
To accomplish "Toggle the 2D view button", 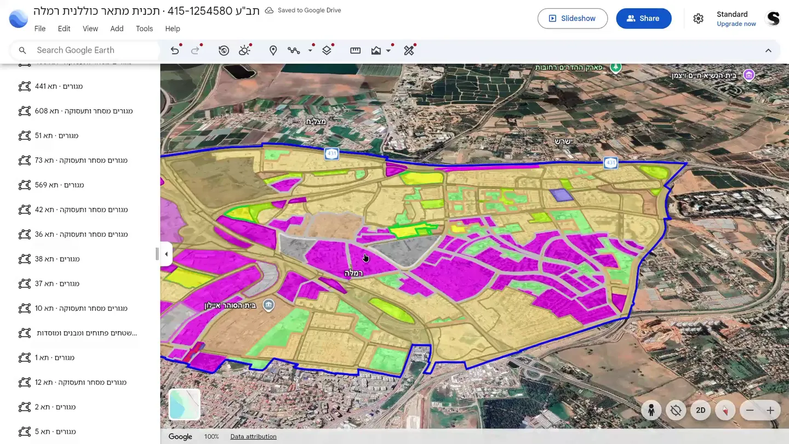I will pyautogui.click(x=700, y=410).
